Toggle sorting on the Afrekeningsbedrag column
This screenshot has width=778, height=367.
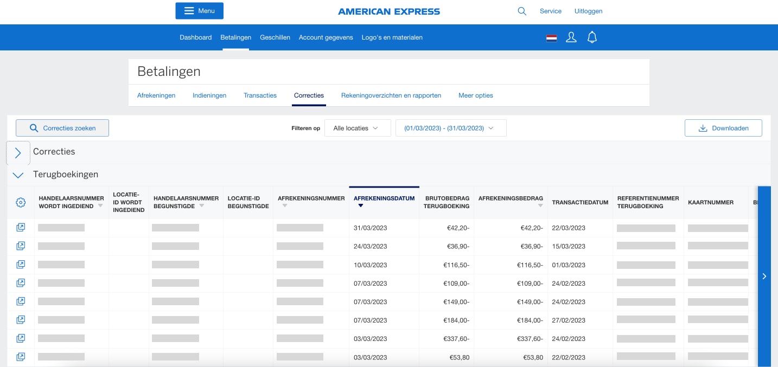point(540,206)
